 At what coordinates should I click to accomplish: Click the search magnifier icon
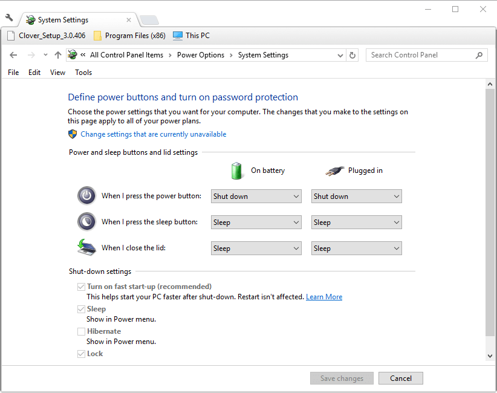pos(479,55)
